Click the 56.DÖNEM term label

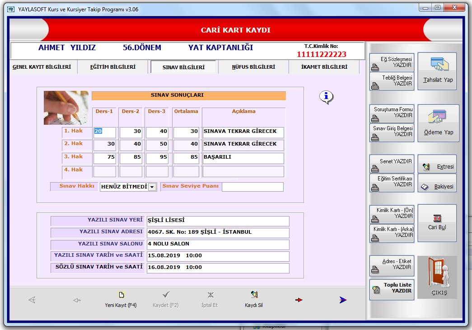[x=142, y=47]
